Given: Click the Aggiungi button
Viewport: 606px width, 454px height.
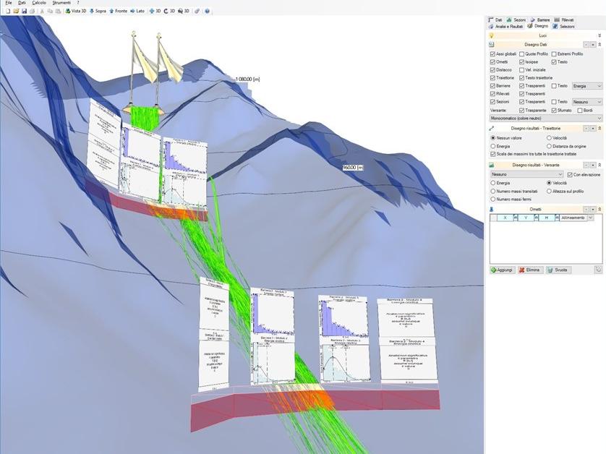Looking at the screenshot, I should click(x=503, y=270).
